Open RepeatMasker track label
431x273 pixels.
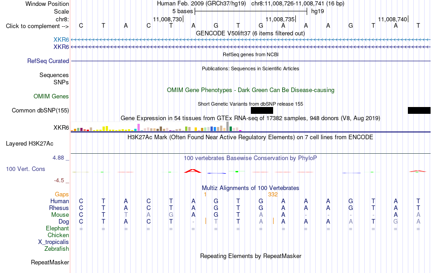click(50, 262)
